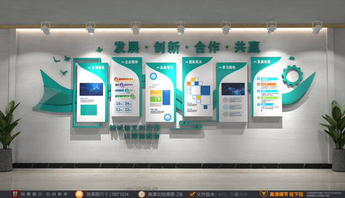Click the orange down-arrow circle icon

pyautogui.click(x=263, y=193)
